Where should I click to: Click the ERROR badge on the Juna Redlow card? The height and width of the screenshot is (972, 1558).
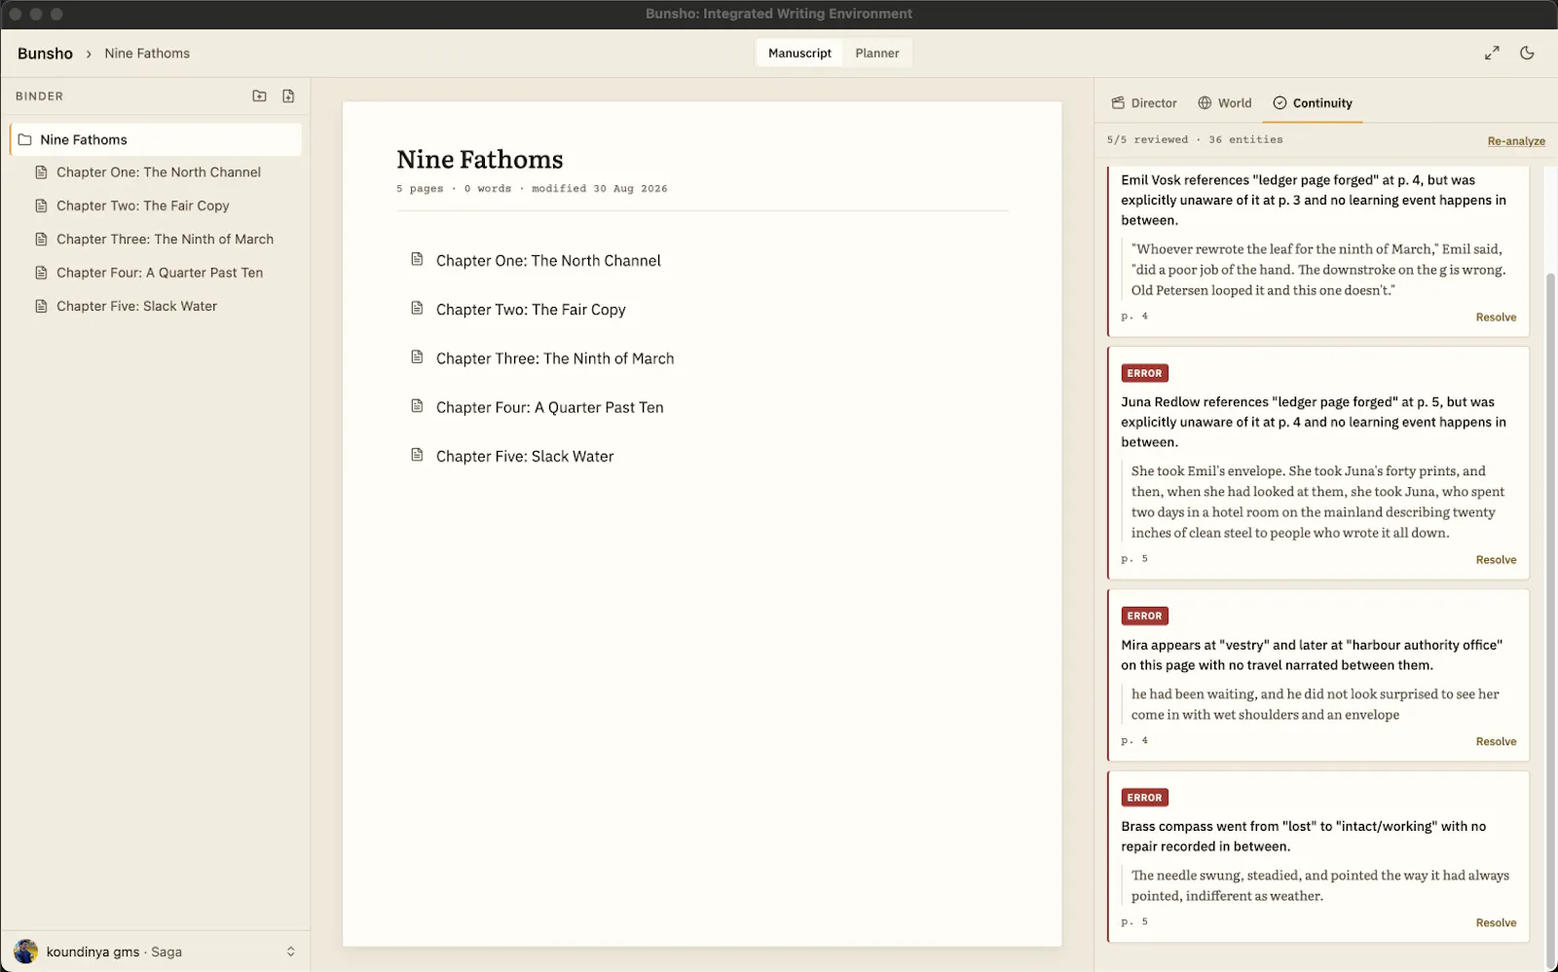click(x=1144, y=373)
